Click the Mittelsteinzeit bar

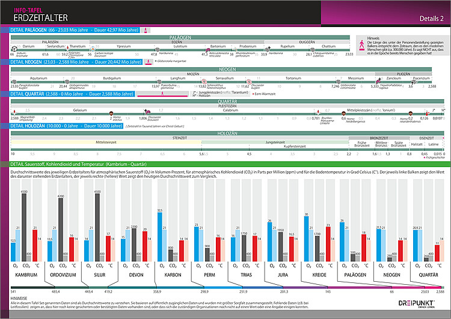click(106, 142)
